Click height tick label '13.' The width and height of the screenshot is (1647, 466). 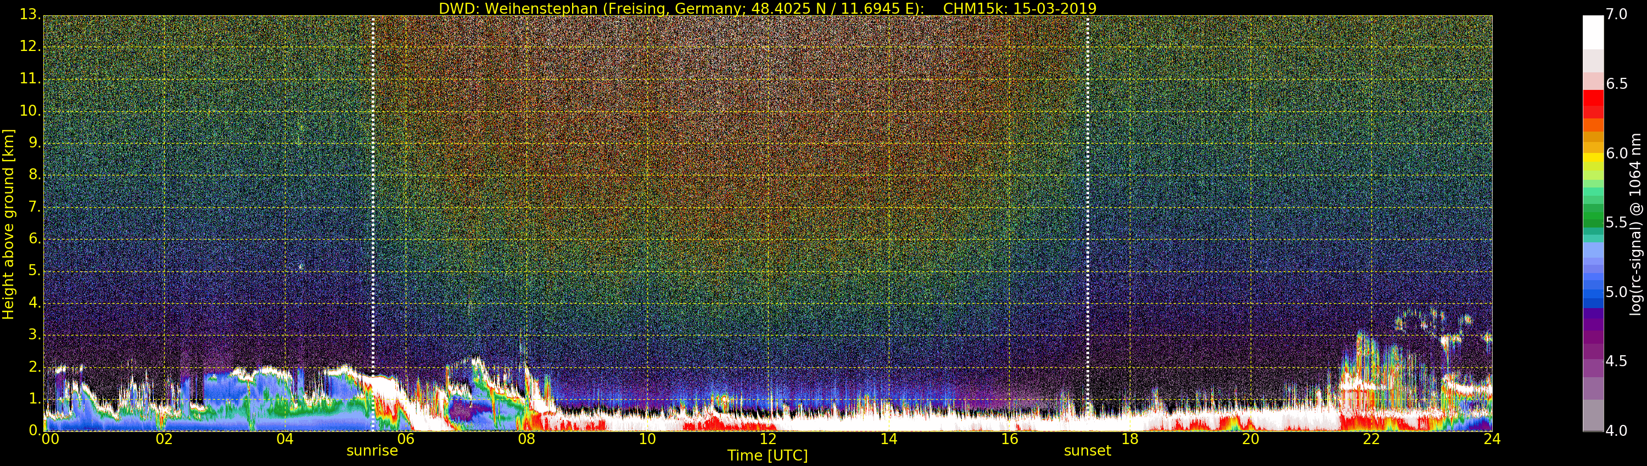30,14
